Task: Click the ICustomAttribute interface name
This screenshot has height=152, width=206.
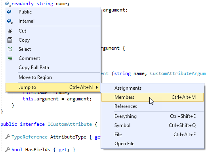Action: click(70, 124)
